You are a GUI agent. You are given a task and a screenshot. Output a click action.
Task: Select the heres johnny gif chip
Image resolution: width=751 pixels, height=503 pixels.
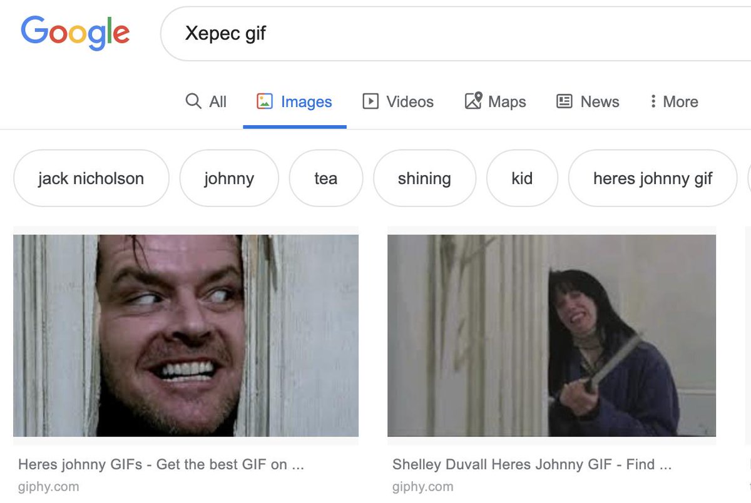653,178
